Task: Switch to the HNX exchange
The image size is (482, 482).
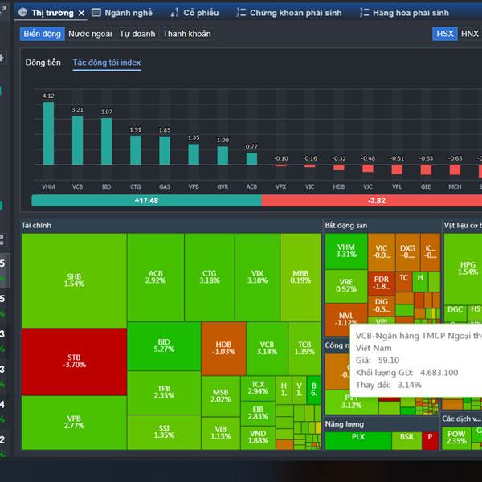Action: point(470,34)
